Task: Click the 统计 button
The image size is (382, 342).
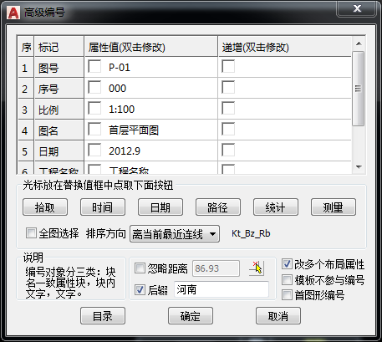Action: [x=276, y=207]
